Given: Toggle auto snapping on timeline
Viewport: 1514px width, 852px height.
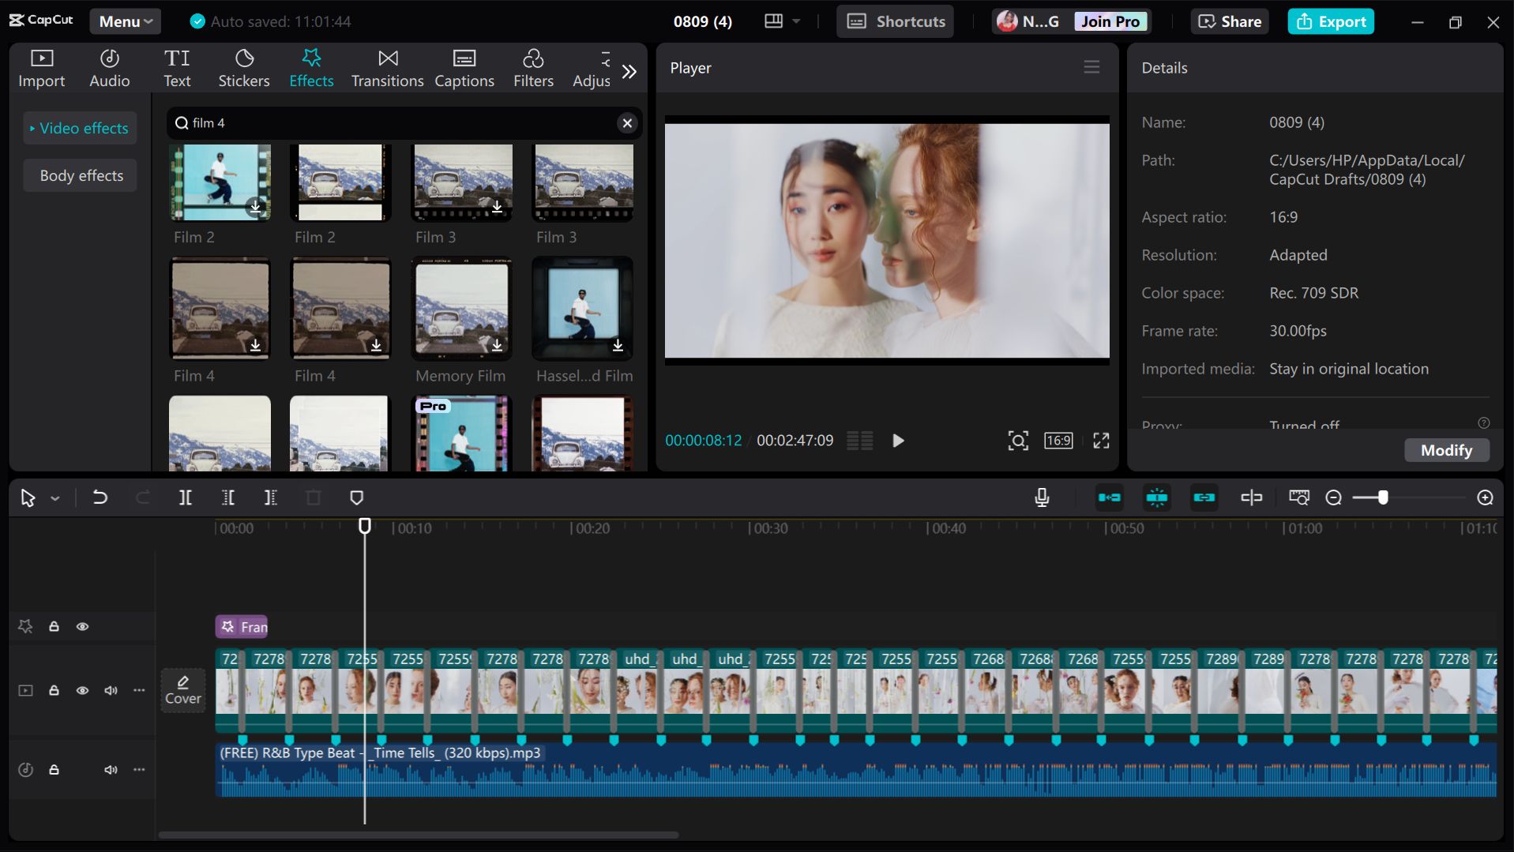Looking at the screenshot, I should [x=1156, y=497].
